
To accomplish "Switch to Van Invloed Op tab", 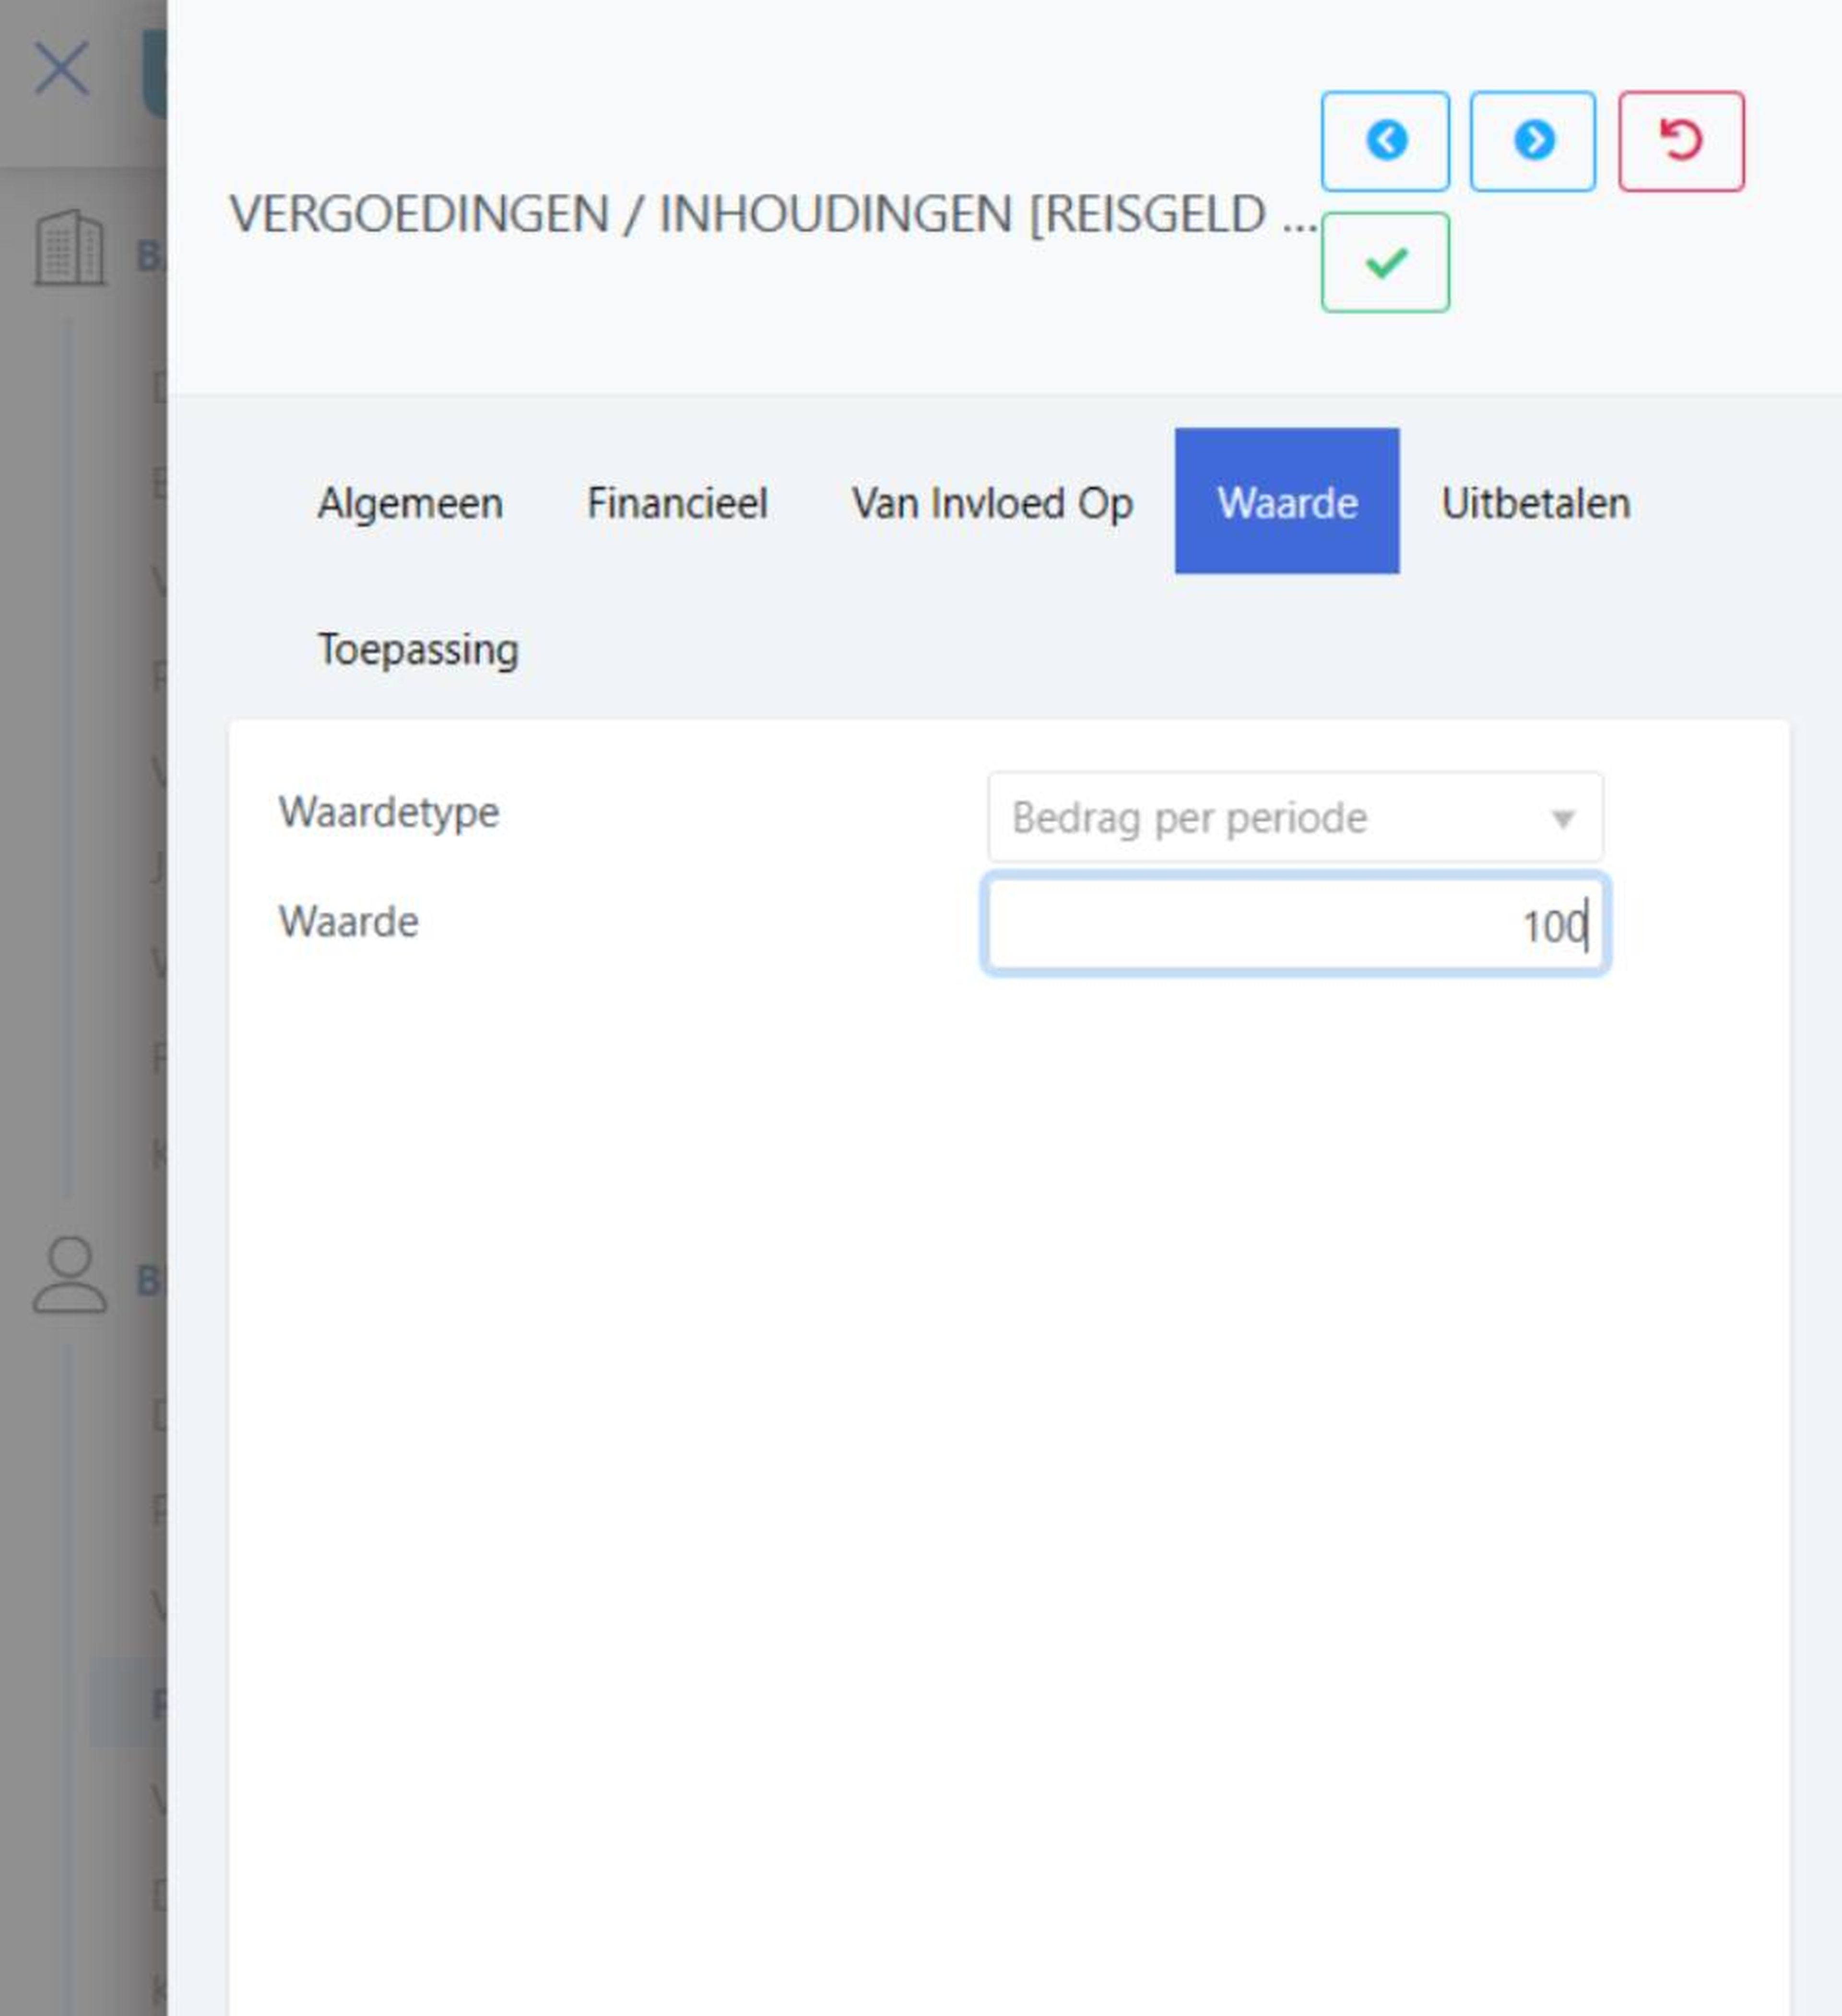I will click(x=992, y=502).
